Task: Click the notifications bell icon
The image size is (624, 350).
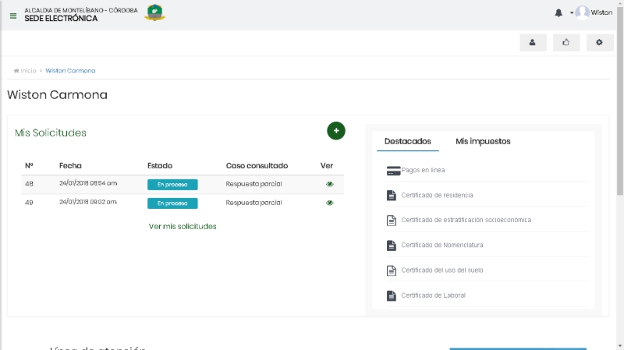Action: tap(558, 13)
